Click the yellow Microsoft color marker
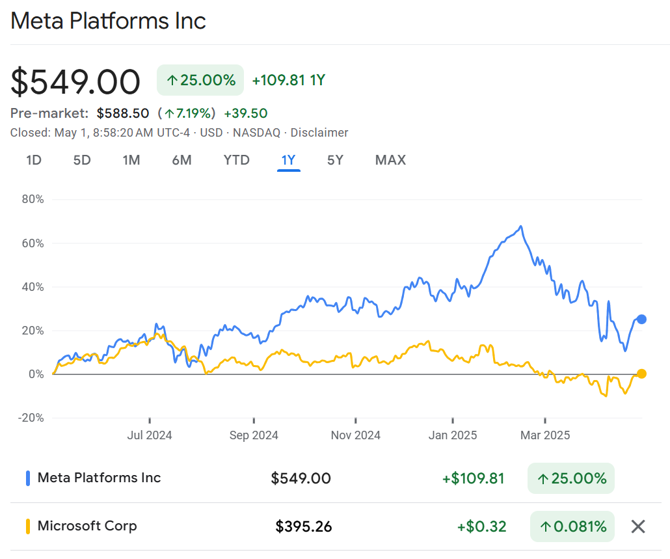The width and height of the screenshot is (670, 559). pyautogui.click(x=28, y=526)
